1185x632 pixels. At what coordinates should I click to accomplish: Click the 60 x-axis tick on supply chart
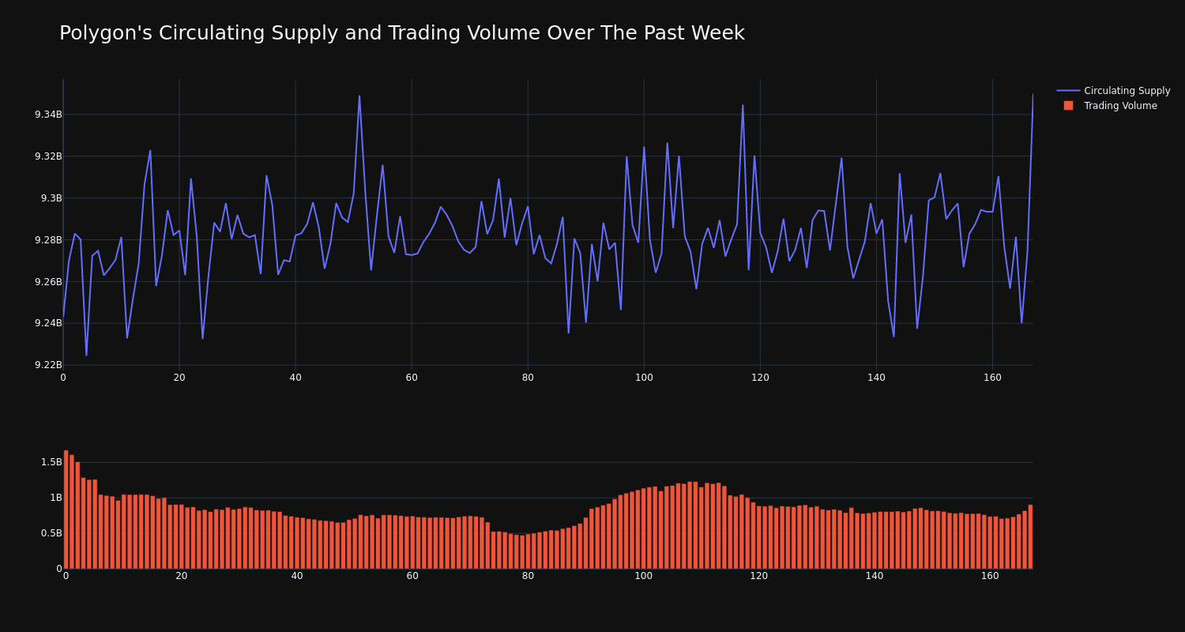tap(412, 378)
